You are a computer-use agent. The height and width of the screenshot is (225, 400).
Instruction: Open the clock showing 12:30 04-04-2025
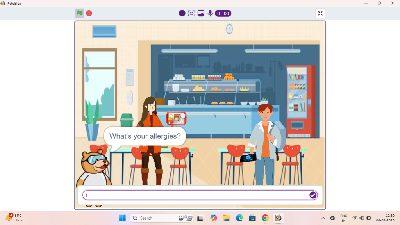click(385, 218)
